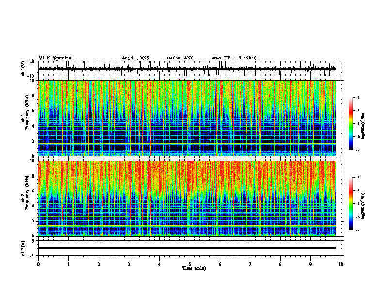Click the ch.2 spectrogram color scale bar
This screenshot has height=296, width=384.
click(x=351, y=204)
